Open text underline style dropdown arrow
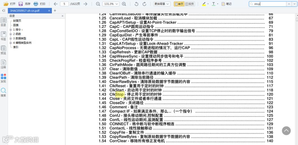 218,4
